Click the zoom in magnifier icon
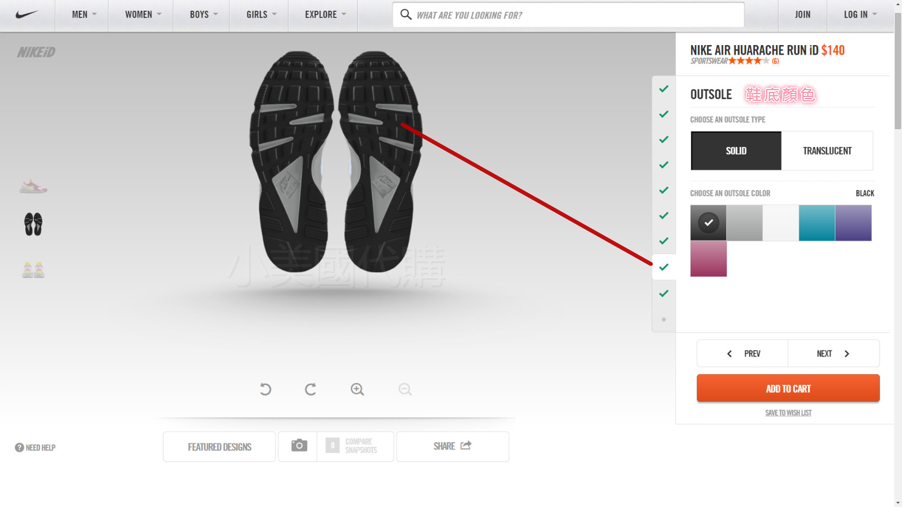Screen dimensions: 902x507 pos(357,389)
